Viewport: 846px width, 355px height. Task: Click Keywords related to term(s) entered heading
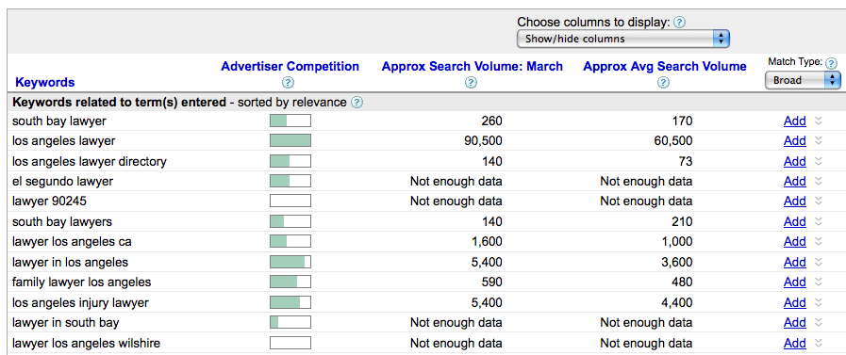point(119,103)
